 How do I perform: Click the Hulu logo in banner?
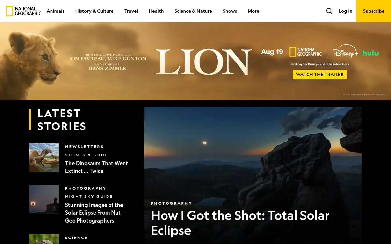(370, 53)
